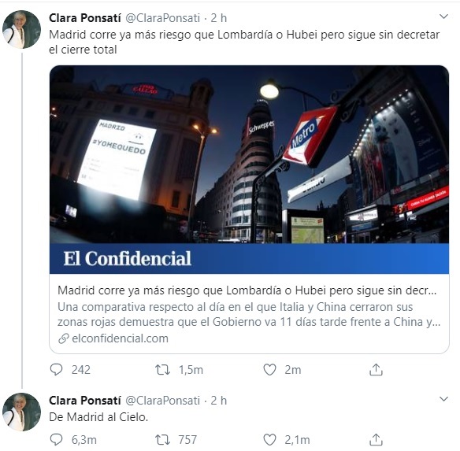Like the 'De Madrid al Cielo' tweet

[x=269, y=439]
